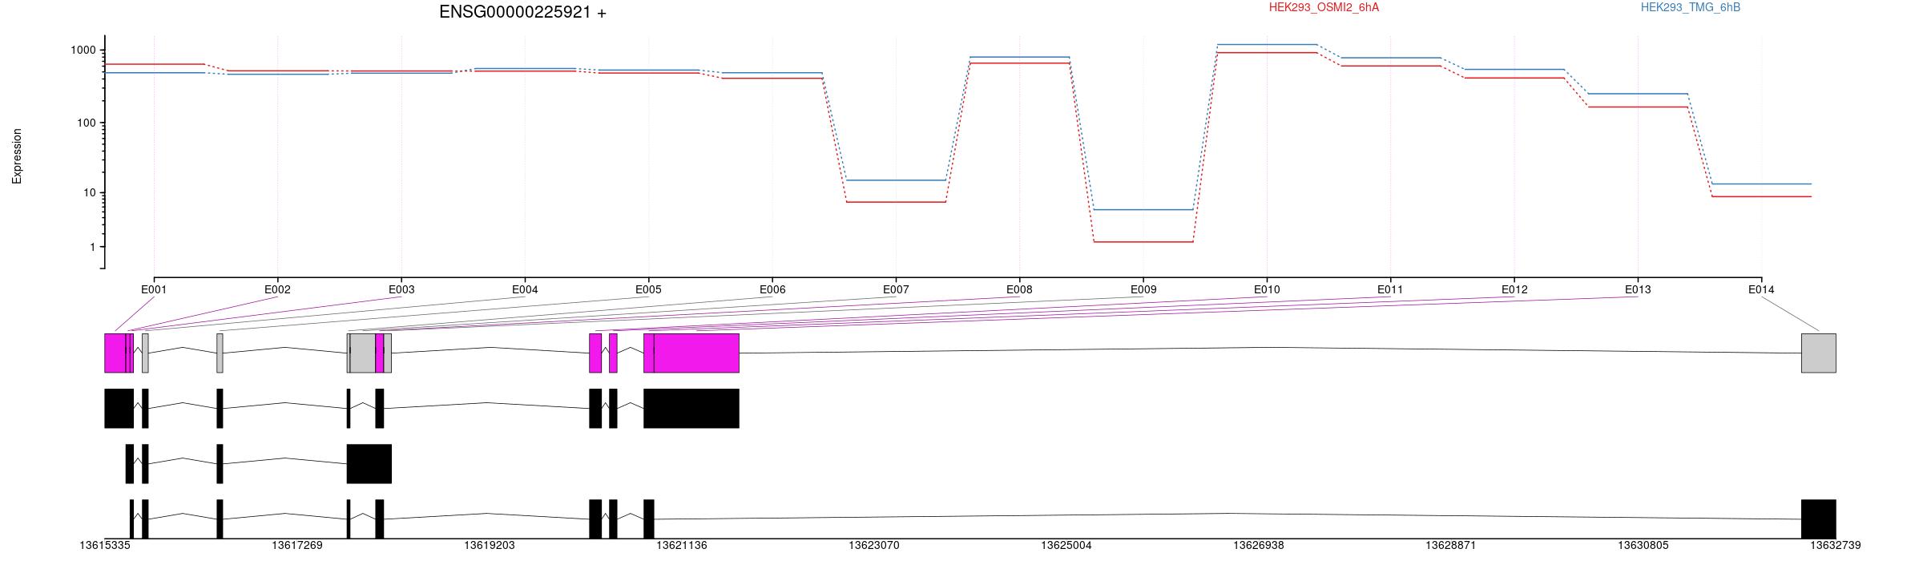Click genomic coordinate 13621136
The image size is (1923, 561).
point(682,545)
